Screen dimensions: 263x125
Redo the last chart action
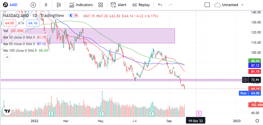[170, 5]
